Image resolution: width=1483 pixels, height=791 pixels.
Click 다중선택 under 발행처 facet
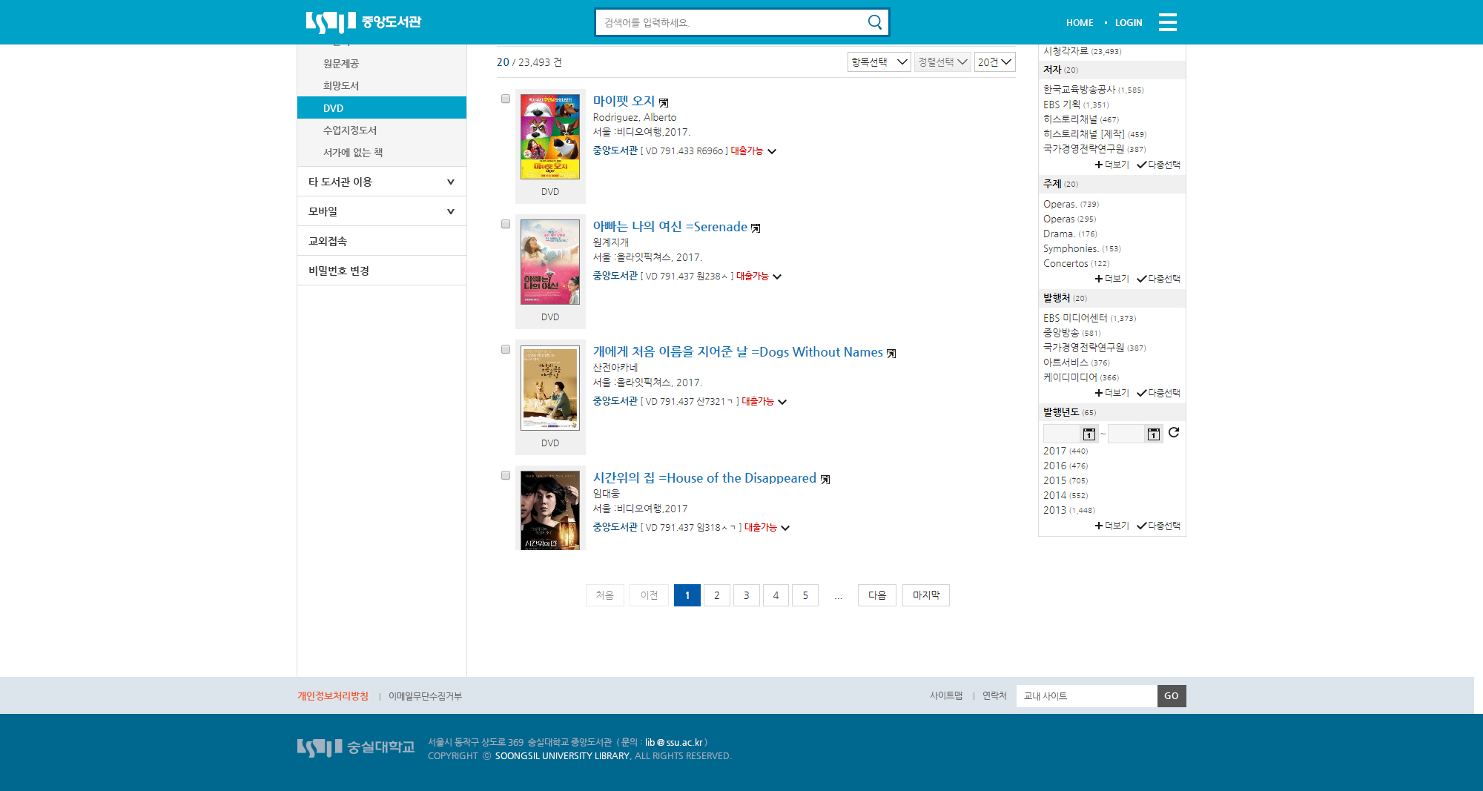click(1158, 393)
